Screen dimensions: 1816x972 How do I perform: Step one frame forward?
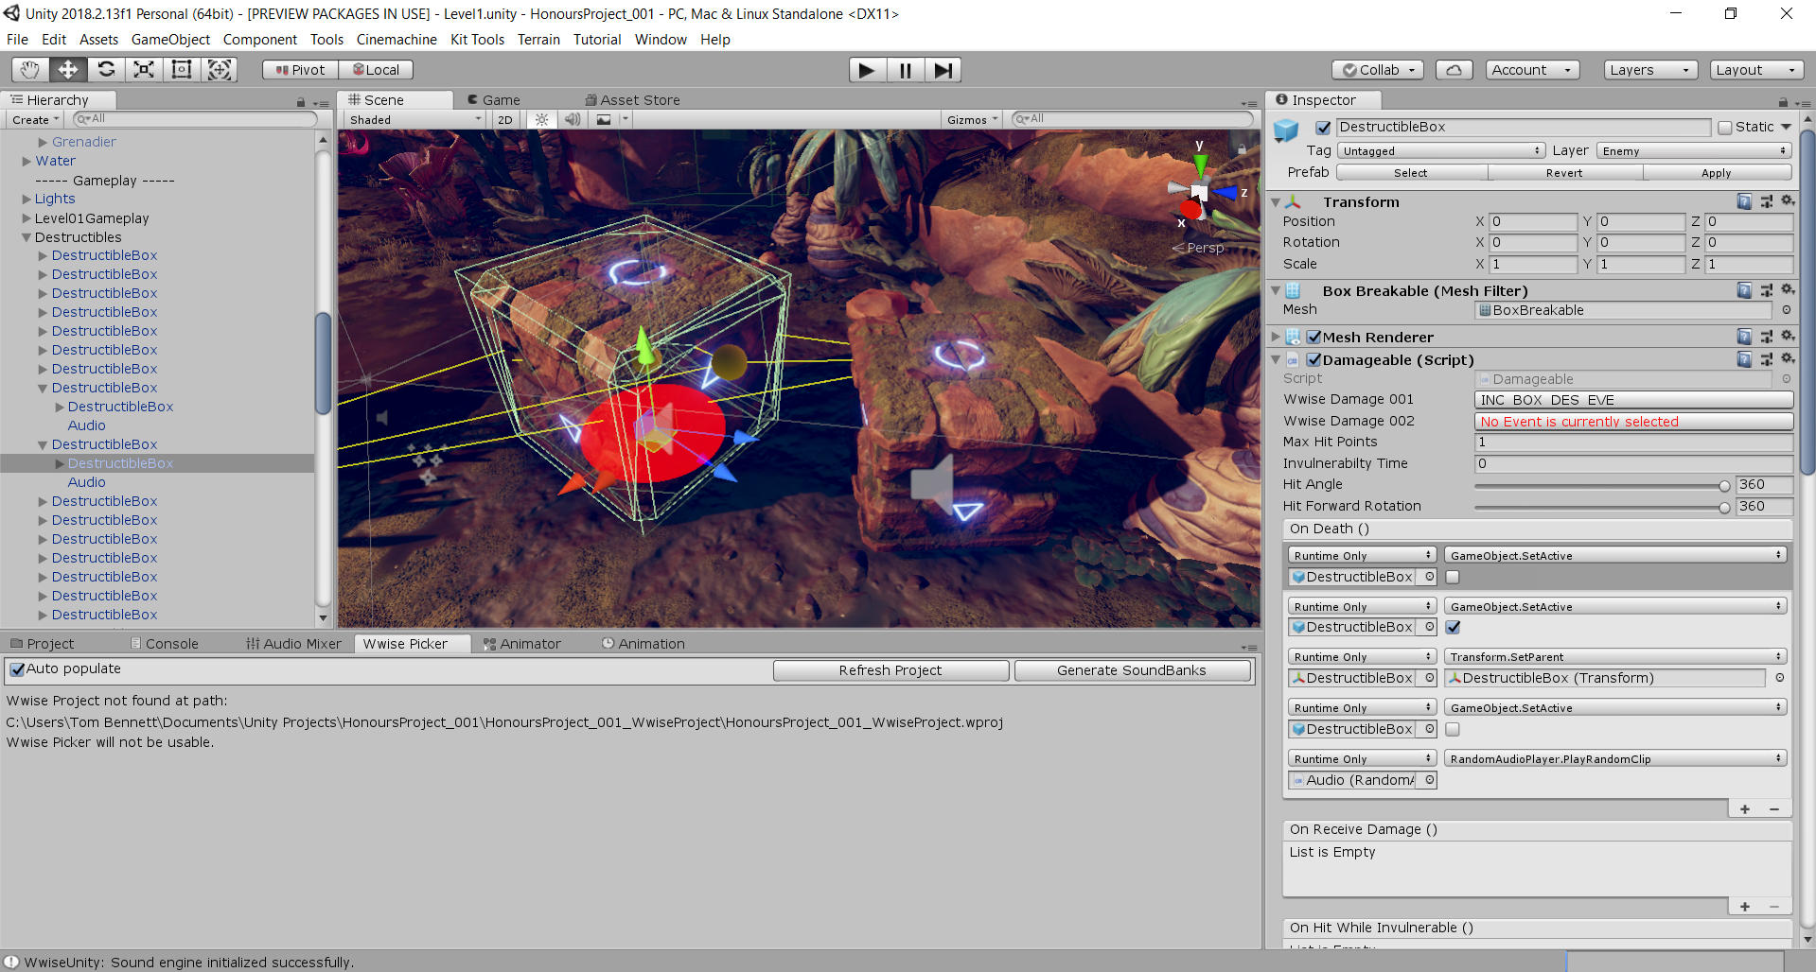point(943,70)
